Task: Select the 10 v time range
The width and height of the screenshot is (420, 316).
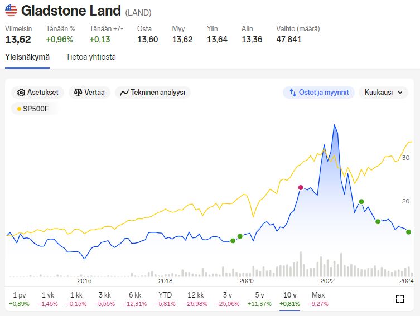Action: pos(289,299)
